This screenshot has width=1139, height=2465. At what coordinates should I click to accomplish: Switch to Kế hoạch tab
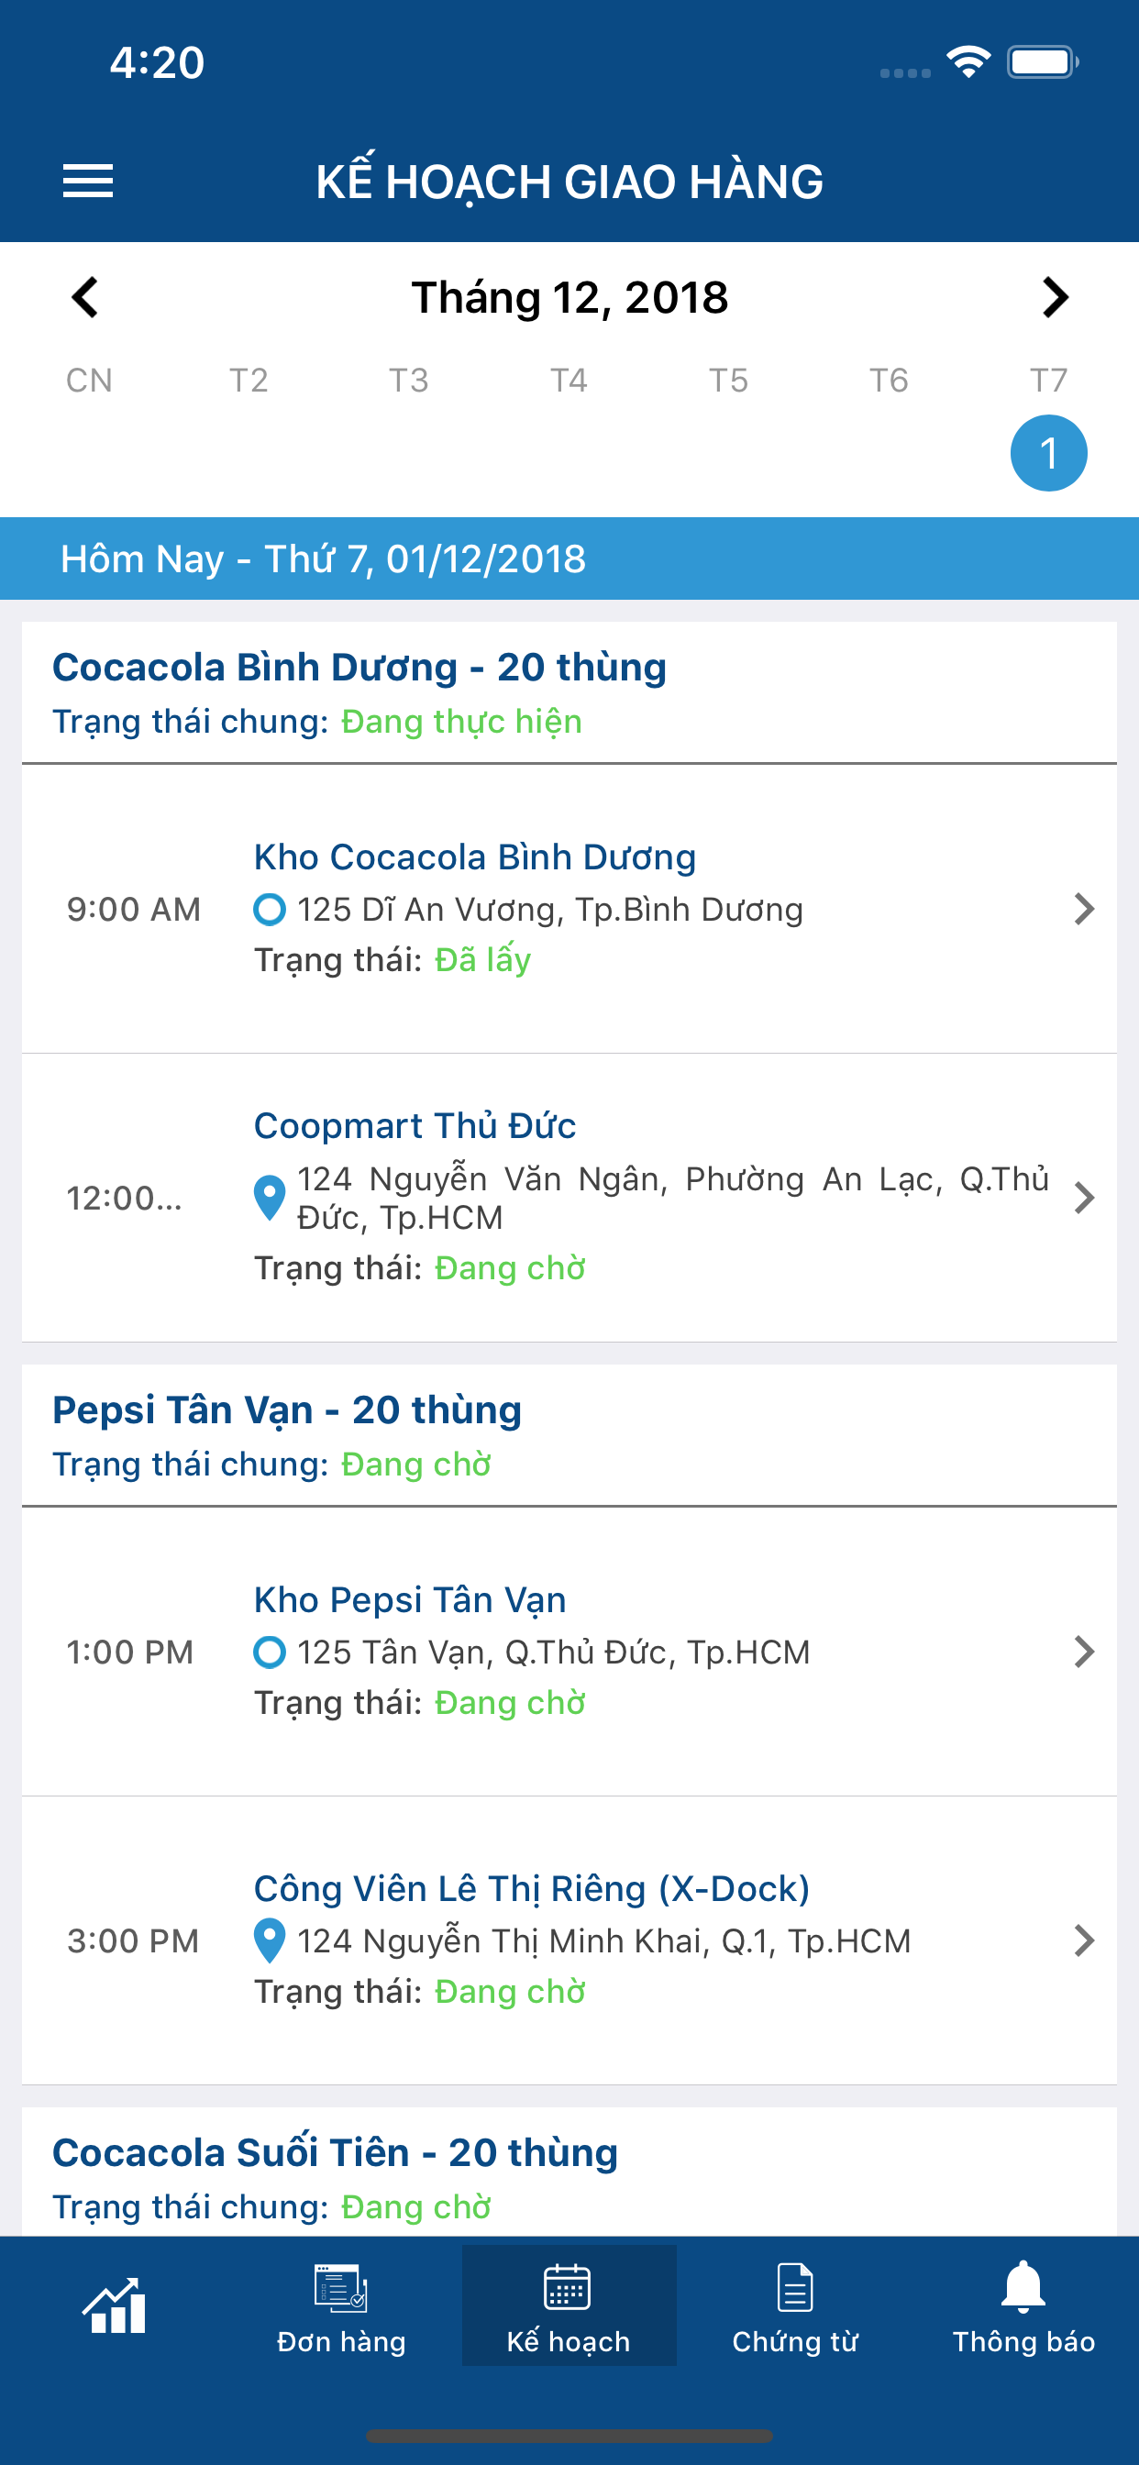tap(569, 2305)
